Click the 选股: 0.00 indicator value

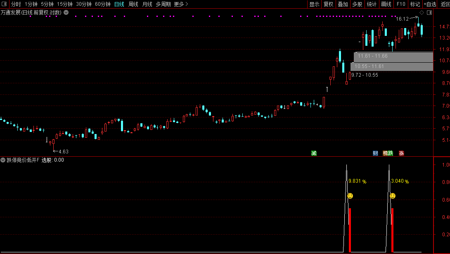point(53,160)
